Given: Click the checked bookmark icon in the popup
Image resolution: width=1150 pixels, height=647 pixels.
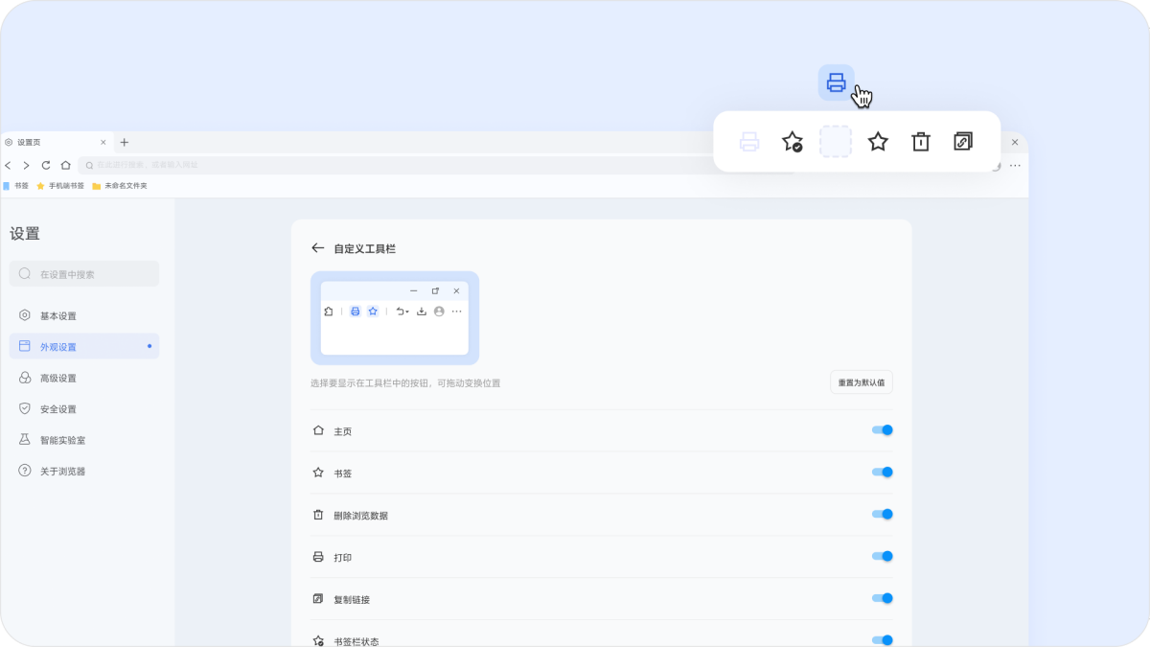Looking at the screenshot, I should 792,141.
